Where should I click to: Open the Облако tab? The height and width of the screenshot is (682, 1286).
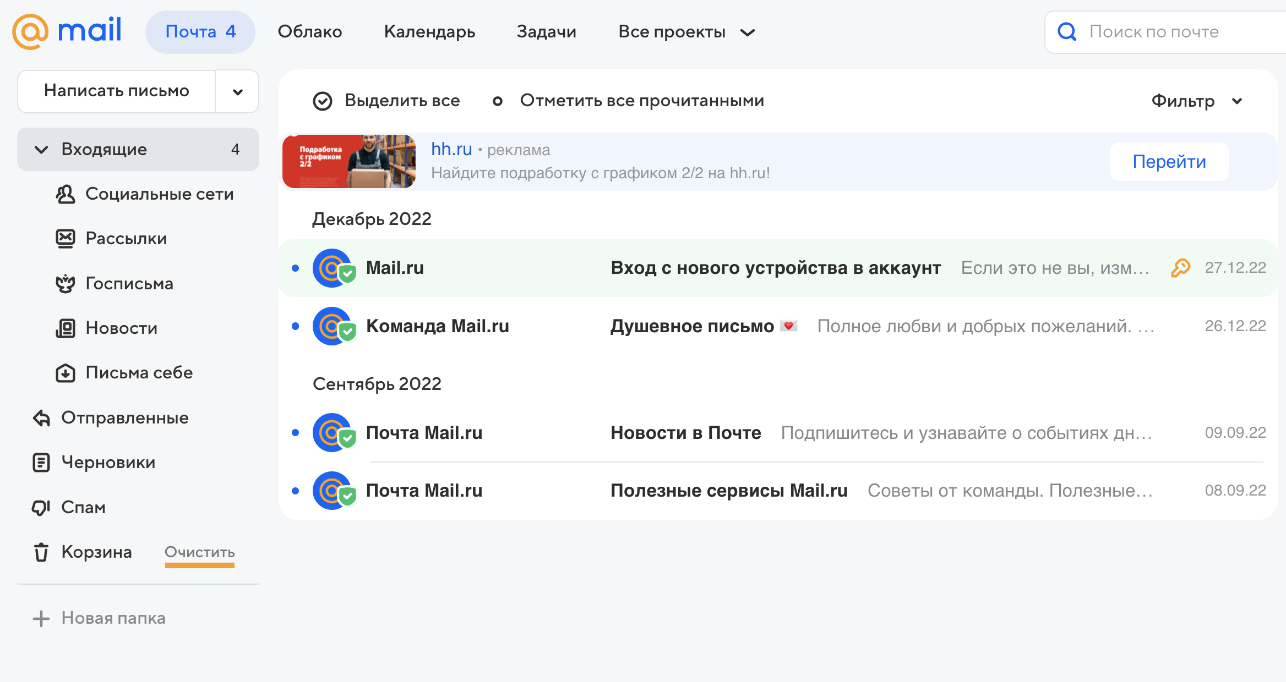310,32
